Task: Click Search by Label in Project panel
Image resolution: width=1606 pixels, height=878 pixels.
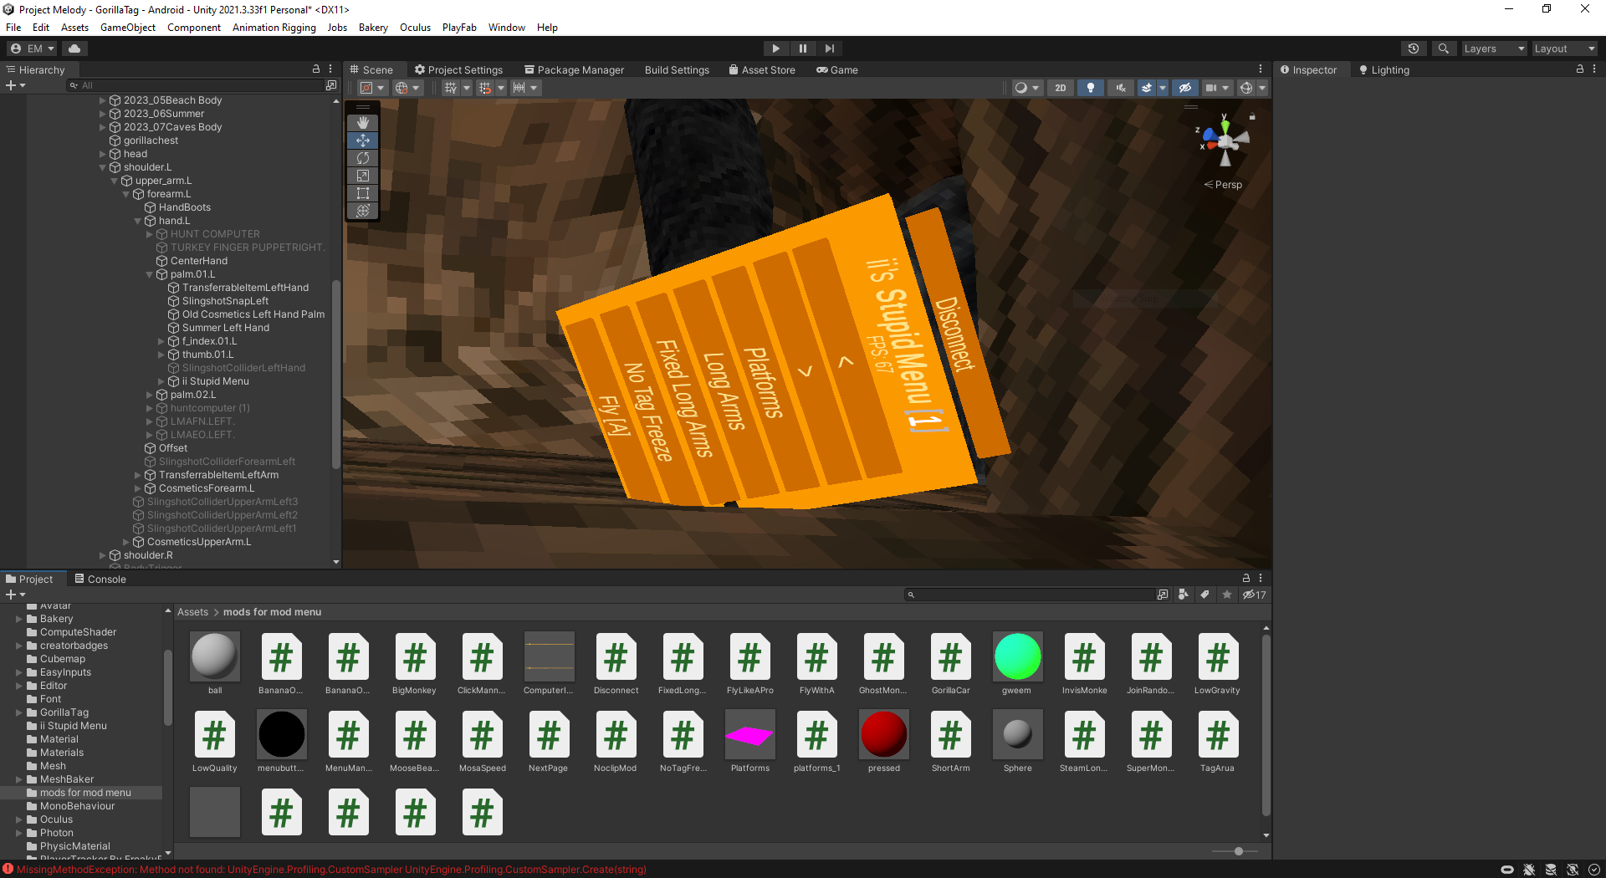Action: 1204,595
